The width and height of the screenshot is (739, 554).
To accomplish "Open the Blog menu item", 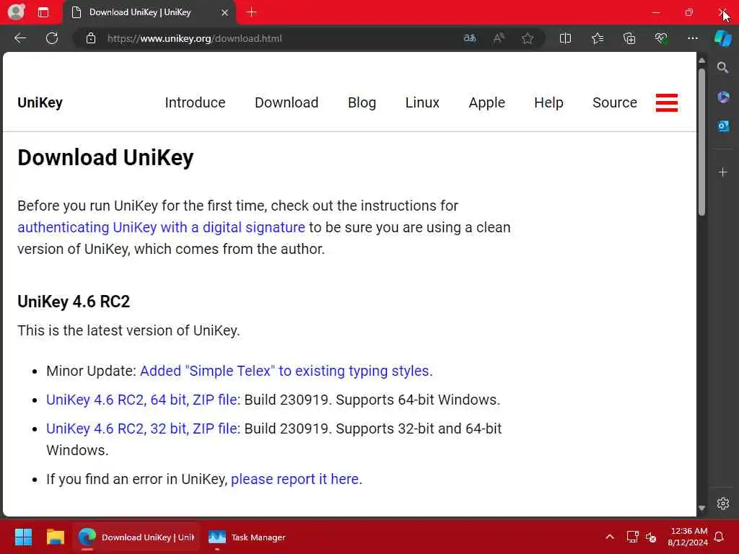I will [362, 102].
